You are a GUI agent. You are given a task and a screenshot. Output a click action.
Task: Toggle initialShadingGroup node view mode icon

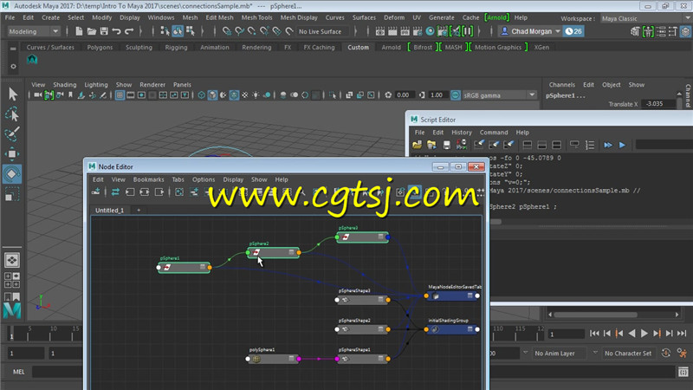coord(470,329)
